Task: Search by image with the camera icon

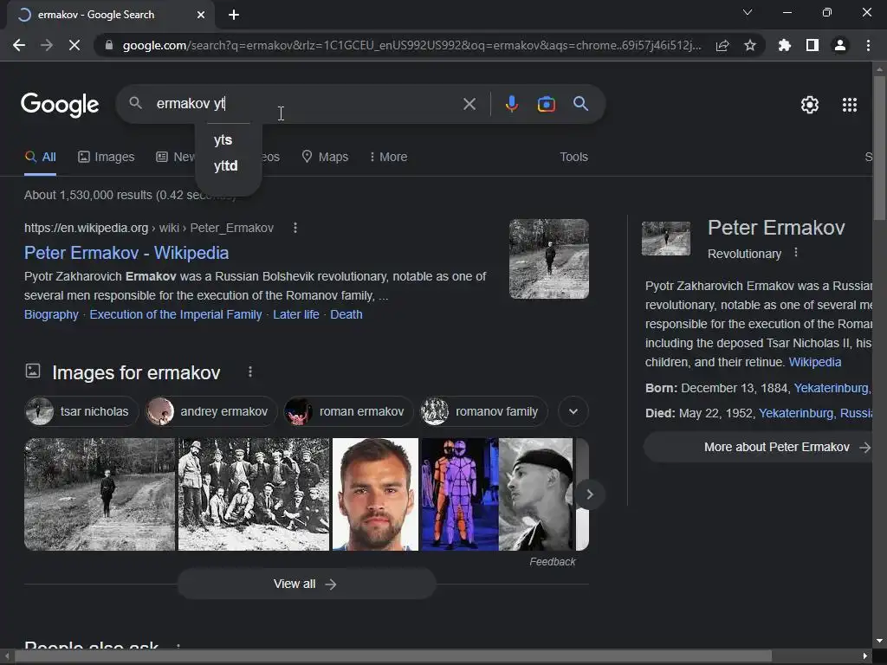Action: (x=546, y=104)
